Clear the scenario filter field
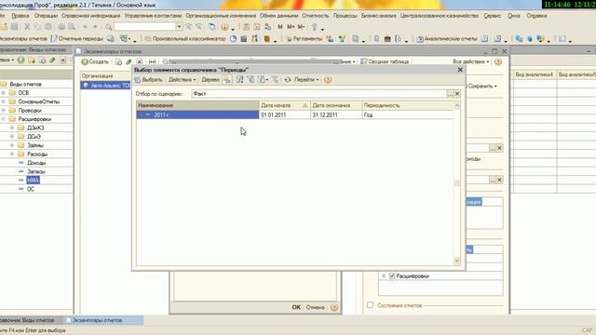This screenshot has width=596, height=335. coord(457,94)
